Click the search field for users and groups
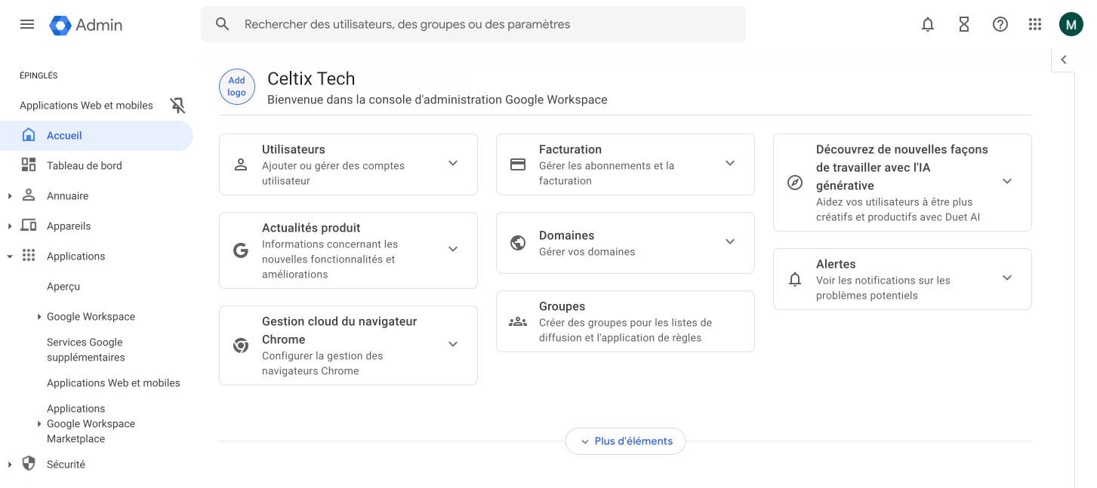 click(483, 24)
